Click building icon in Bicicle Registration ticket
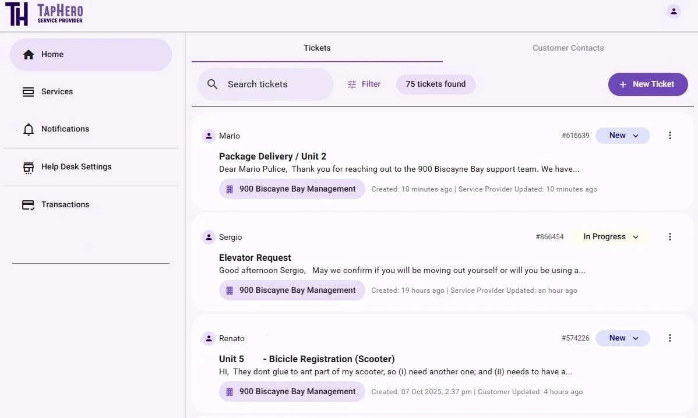This screenshot has width=698, height=418. click(230, 392)
